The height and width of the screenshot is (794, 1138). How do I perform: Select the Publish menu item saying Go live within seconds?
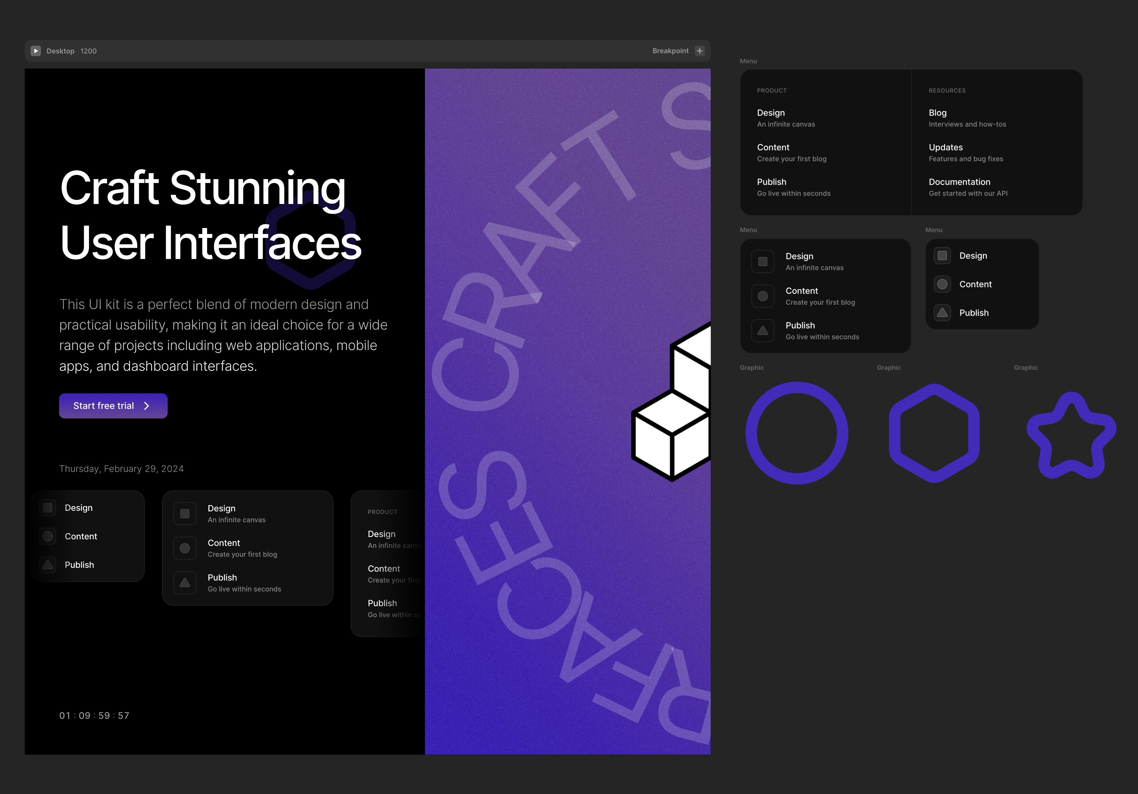[793, 187]
